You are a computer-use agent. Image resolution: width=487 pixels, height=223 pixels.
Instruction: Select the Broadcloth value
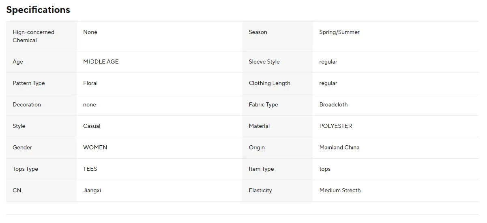pos(333,105)
